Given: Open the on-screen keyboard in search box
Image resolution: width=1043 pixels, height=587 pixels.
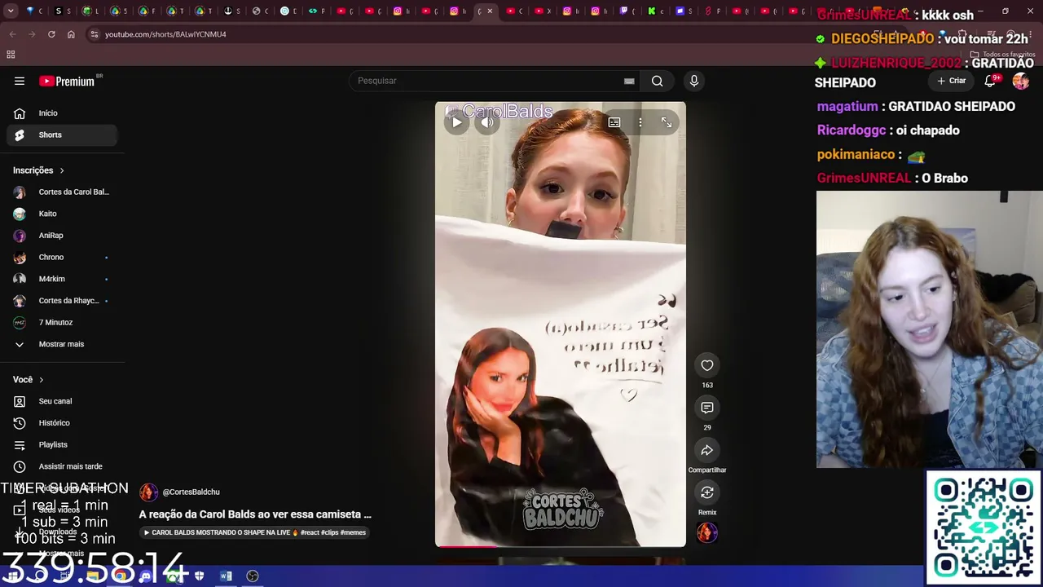Looking at the screenshot, I should coord(629,81).
